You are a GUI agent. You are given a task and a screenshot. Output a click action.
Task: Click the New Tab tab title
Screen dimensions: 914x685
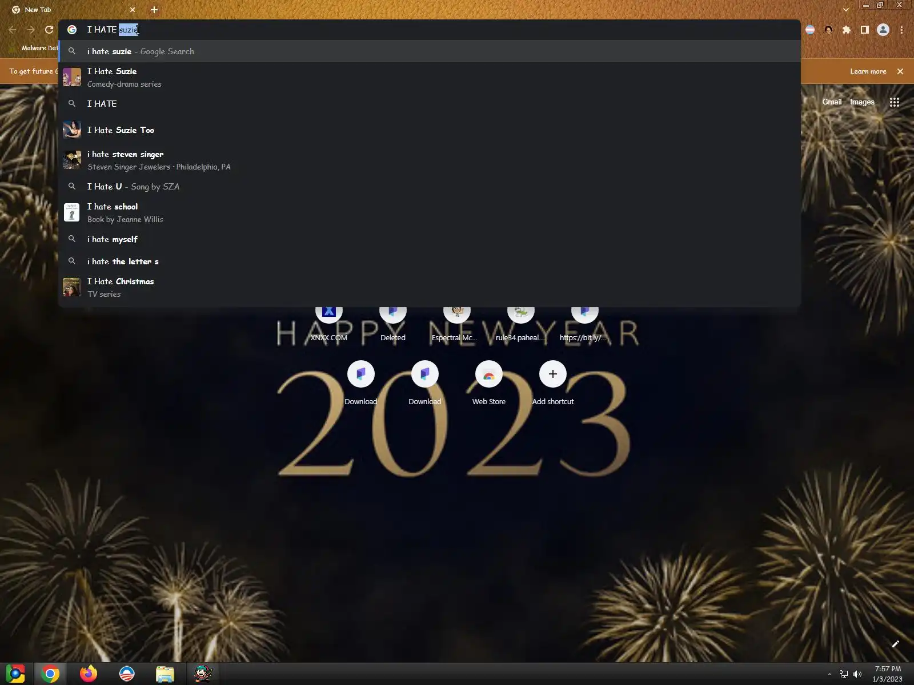pos(38,10)
